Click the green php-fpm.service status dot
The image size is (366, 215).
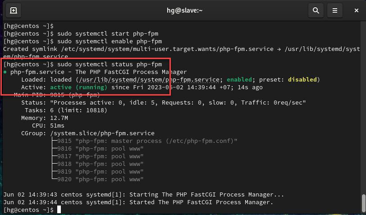click(x=5, y=72)
